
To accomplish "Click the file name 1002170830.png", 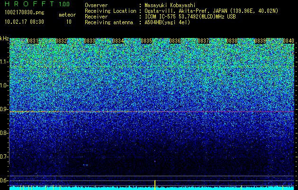I will click(x=24, y=13).
